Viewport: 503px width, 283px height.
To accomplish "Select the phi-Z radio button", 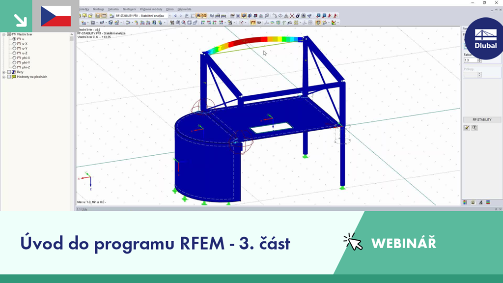I will (14, 67).
